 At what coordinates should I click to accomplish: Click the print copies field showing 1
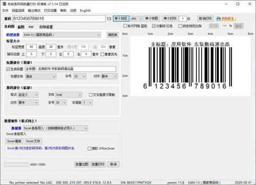[183, 18]
